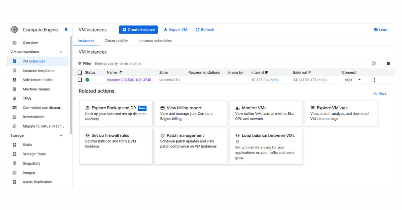Open the VM instances help icon
Viewport: 402px width, 210px height.
(374, 63)
